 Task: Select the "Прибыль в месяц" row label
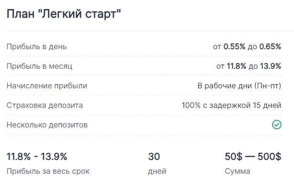tap(39, 66)
